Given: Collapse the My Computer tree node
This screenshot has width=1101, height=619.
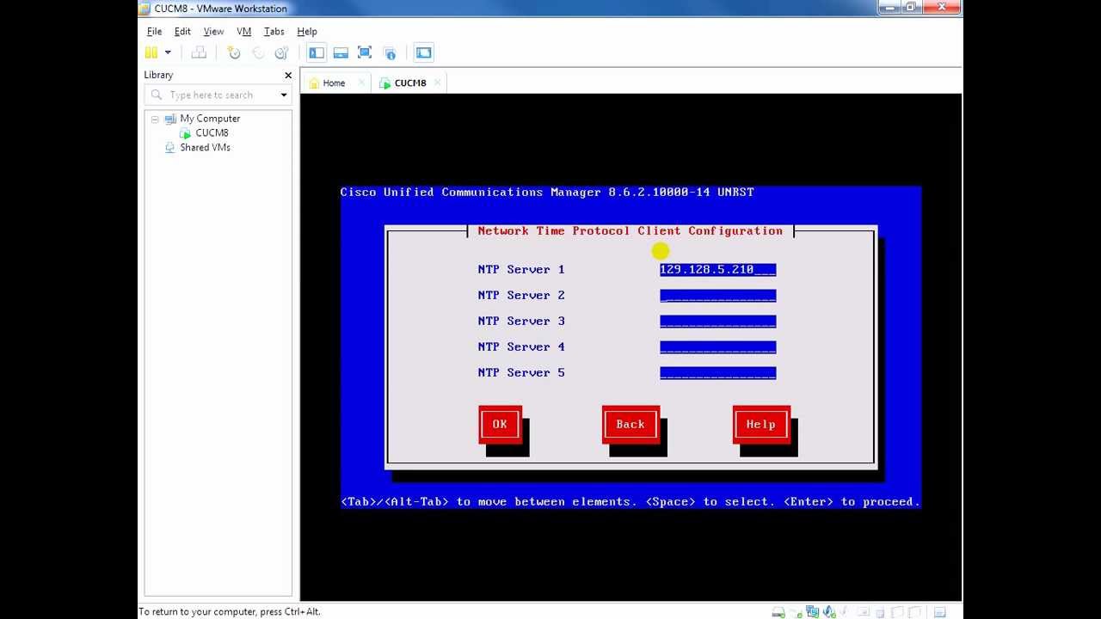Looking at the screenshot, I should (155, 119).
